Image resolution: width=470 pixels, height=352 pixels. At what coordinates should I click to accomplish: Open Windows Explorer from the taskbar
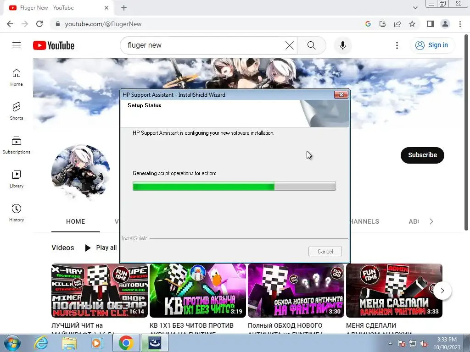[x=69, y=343]
